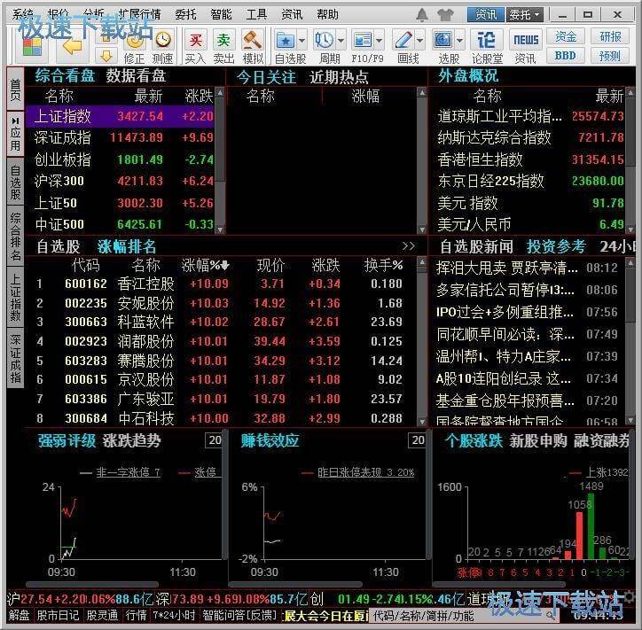Open the 委托 menu in the menu bar
The height and width of the screenshot is (630, 642).
185,15
